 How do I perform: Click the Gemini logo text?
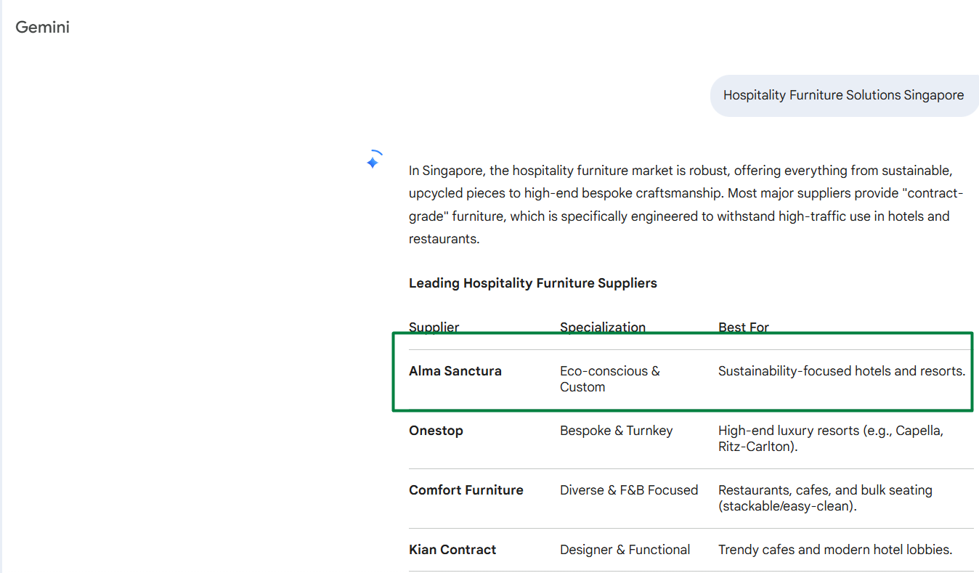[x=43, y=28]
